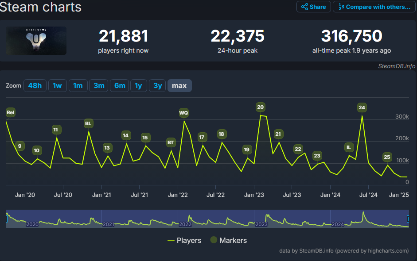Viewport: 417px width, 261px height.
Task: Click the Jan '25 axis label
Action: [x=399, y=195]
